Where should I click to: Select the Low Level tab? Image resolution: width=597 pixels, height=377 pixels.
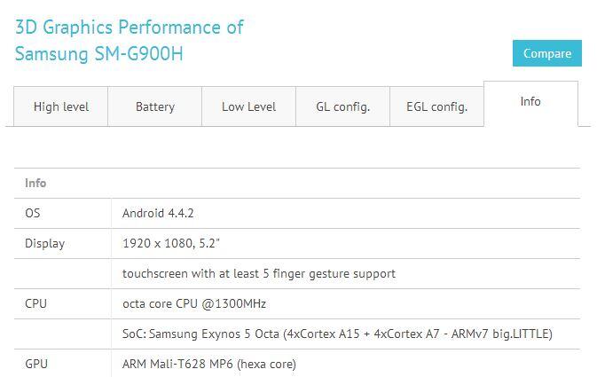[x=248, y=106]
